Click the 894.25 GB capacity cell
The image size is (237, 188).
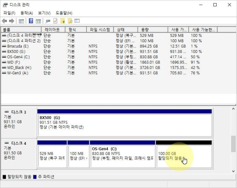149,46
